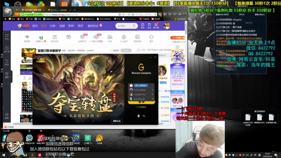Collapse the WeGame account dropdown arrow
The image size is (281, 158).
[x=153, y=86]
